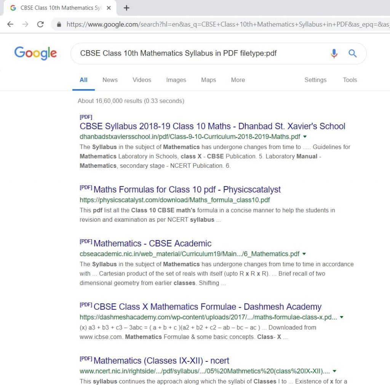
Task: Open Maths Formulas for Class 10 pdf result
Action: tap(187, 189)
